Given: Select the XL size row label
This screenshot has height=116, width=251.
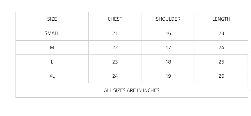Looking at the screenshot, I should point(52,76).
